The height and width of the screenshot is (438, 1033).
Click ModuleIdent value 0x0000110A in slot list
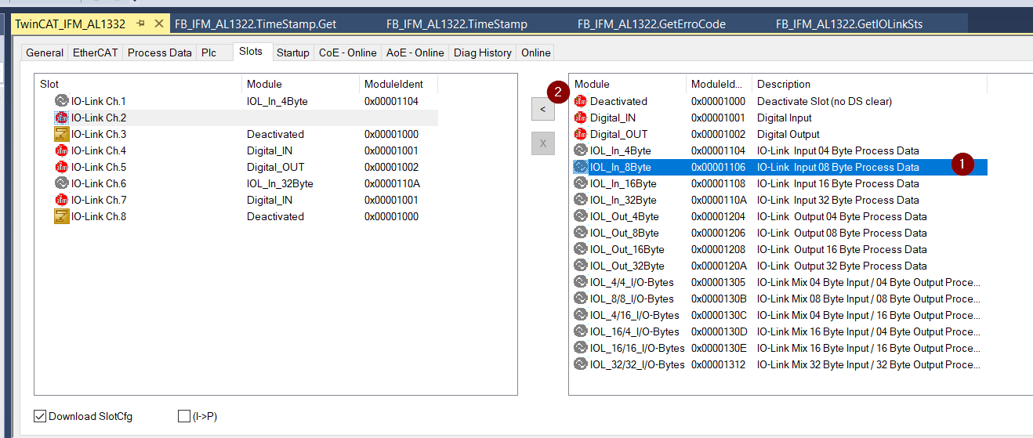(391, 183)
